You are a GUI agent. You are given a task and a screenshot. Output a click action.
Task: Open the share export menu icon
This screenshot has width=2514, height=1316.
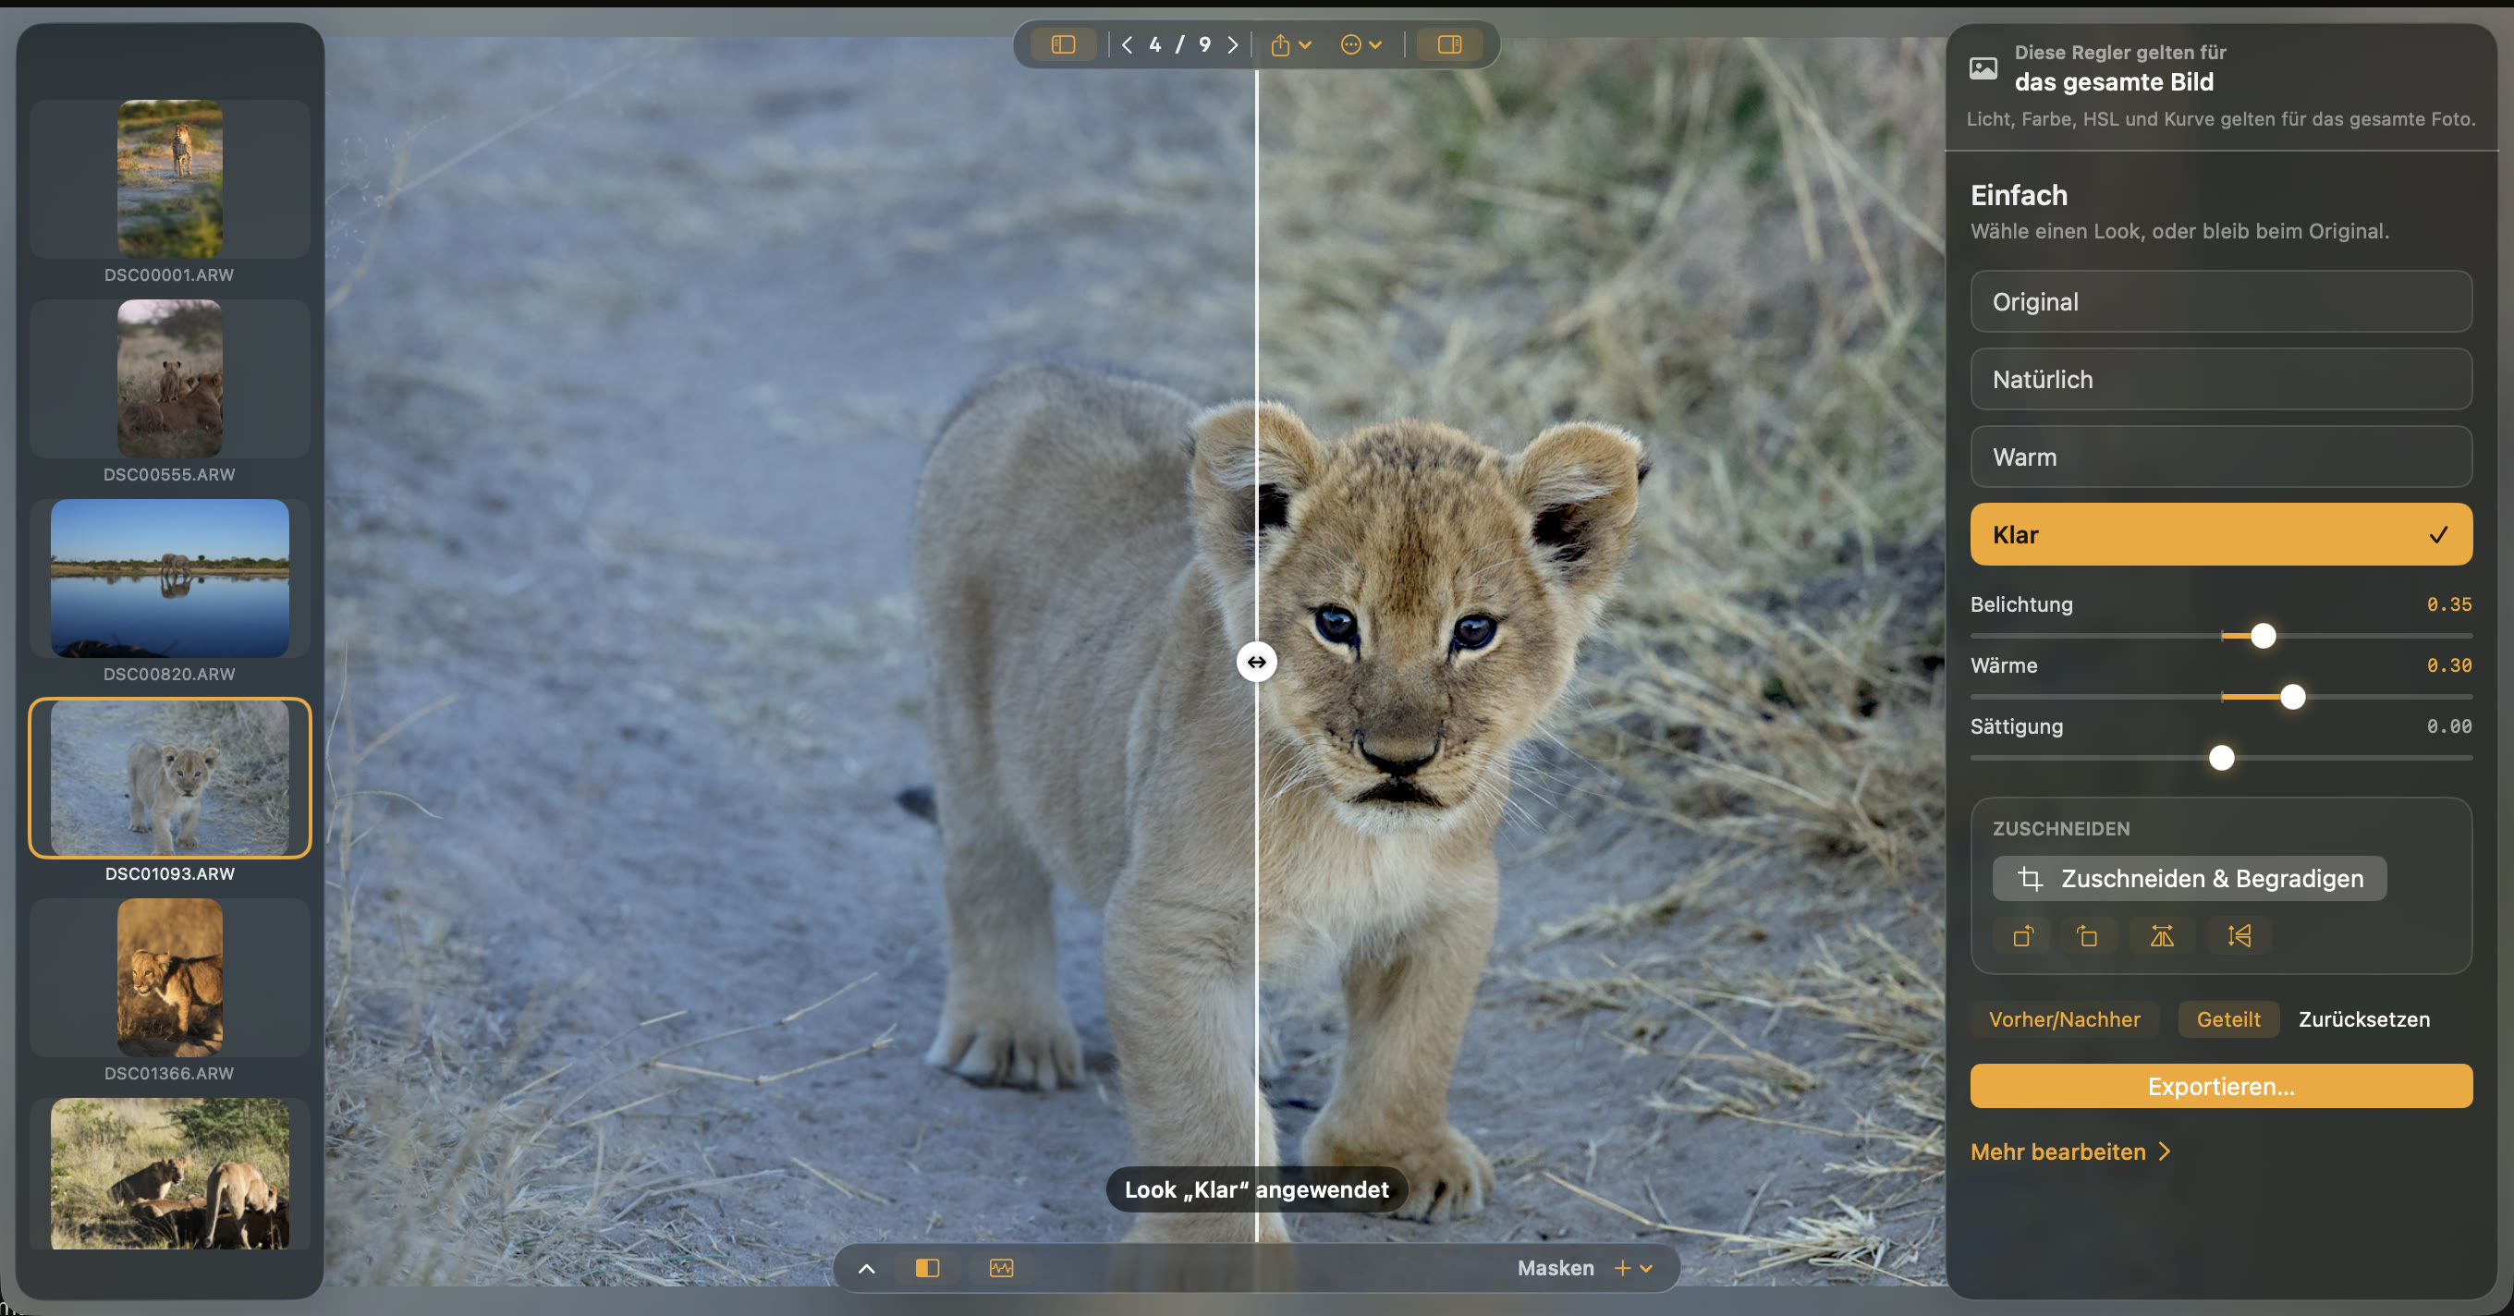[1290, 45]
